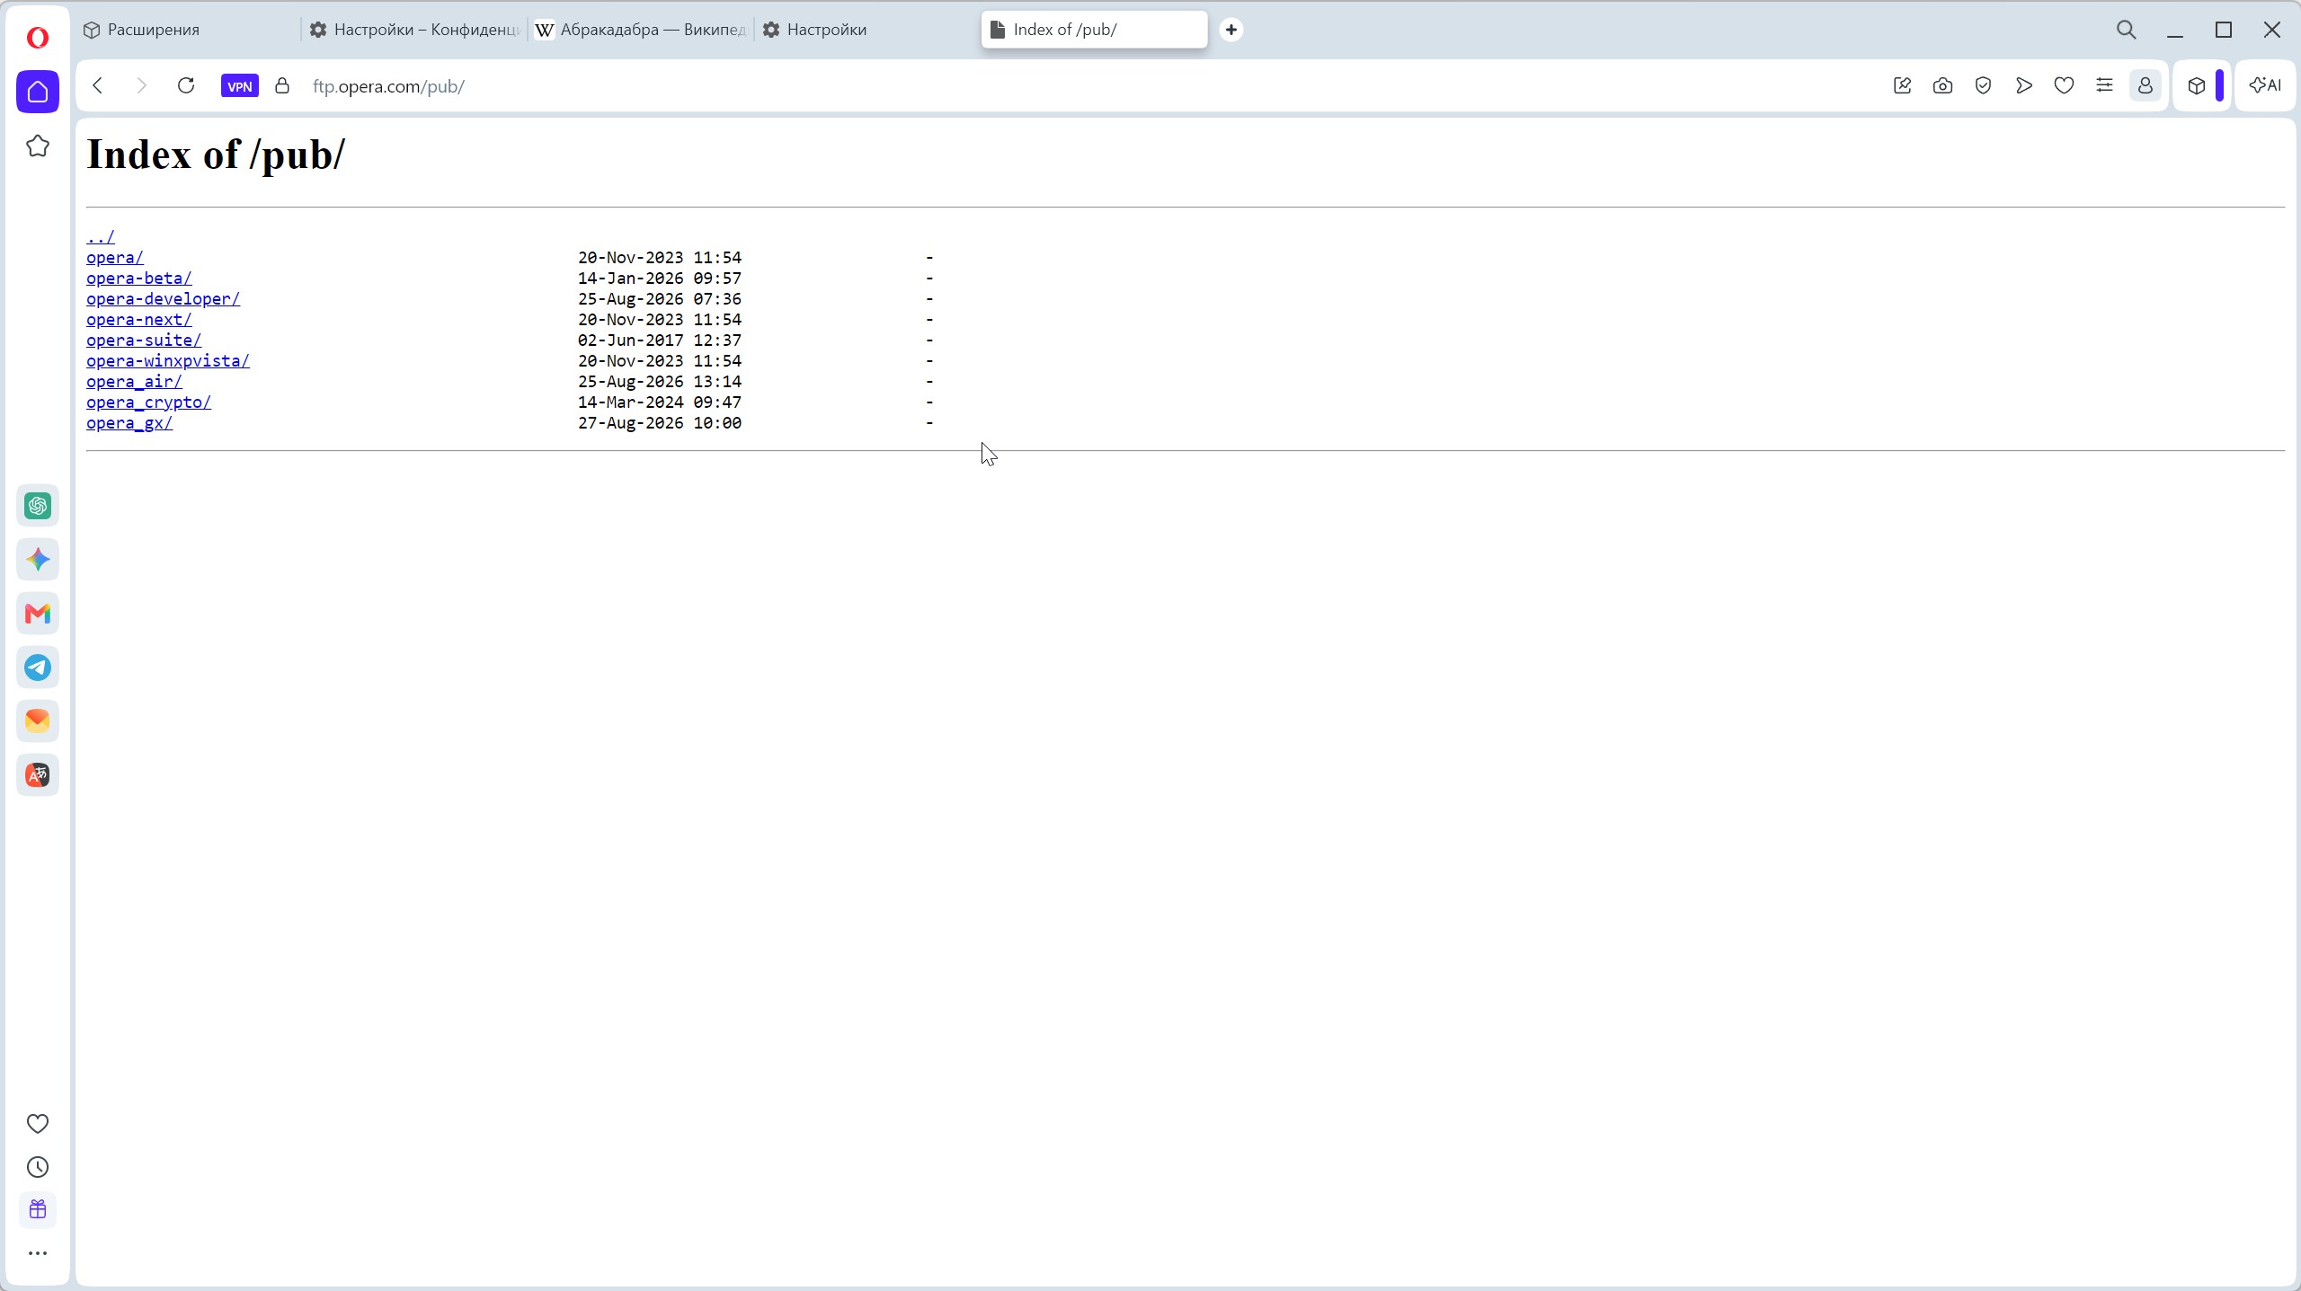Open the AI assistant button
The height and width of the screenshot is (1291, 2301).
coord(2265,85)
